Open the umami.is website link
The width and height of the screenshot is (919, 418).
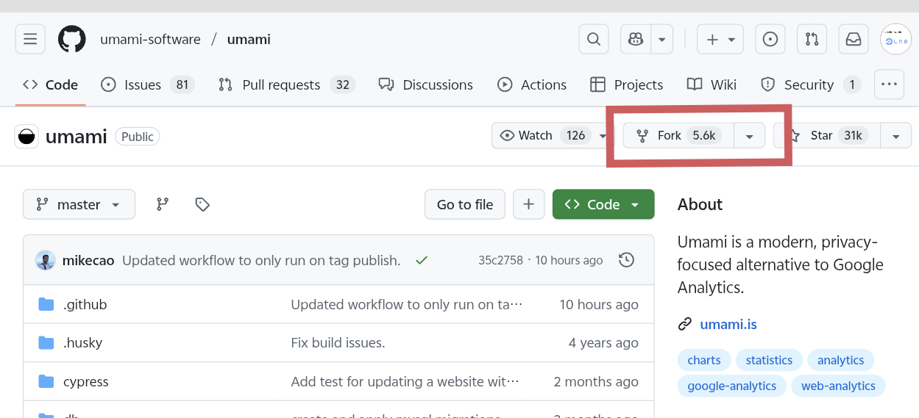pos(728,324)
